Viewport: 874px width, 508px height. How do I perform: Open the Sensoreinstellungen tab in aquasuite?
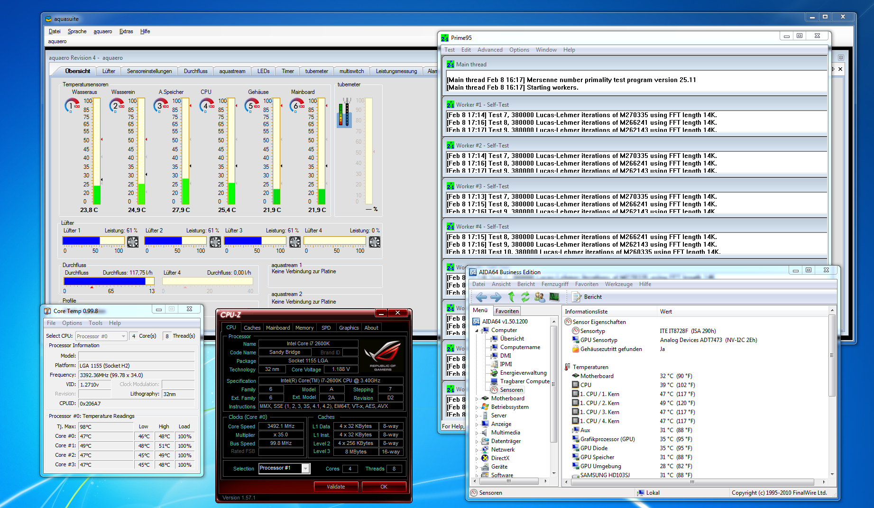(149, 71)
